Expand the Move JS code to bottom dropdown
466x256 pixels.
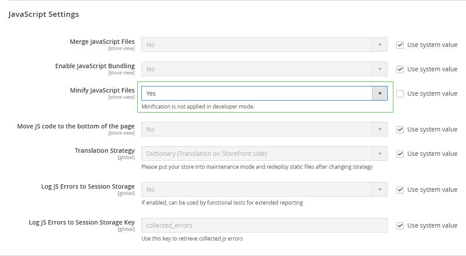264,129
